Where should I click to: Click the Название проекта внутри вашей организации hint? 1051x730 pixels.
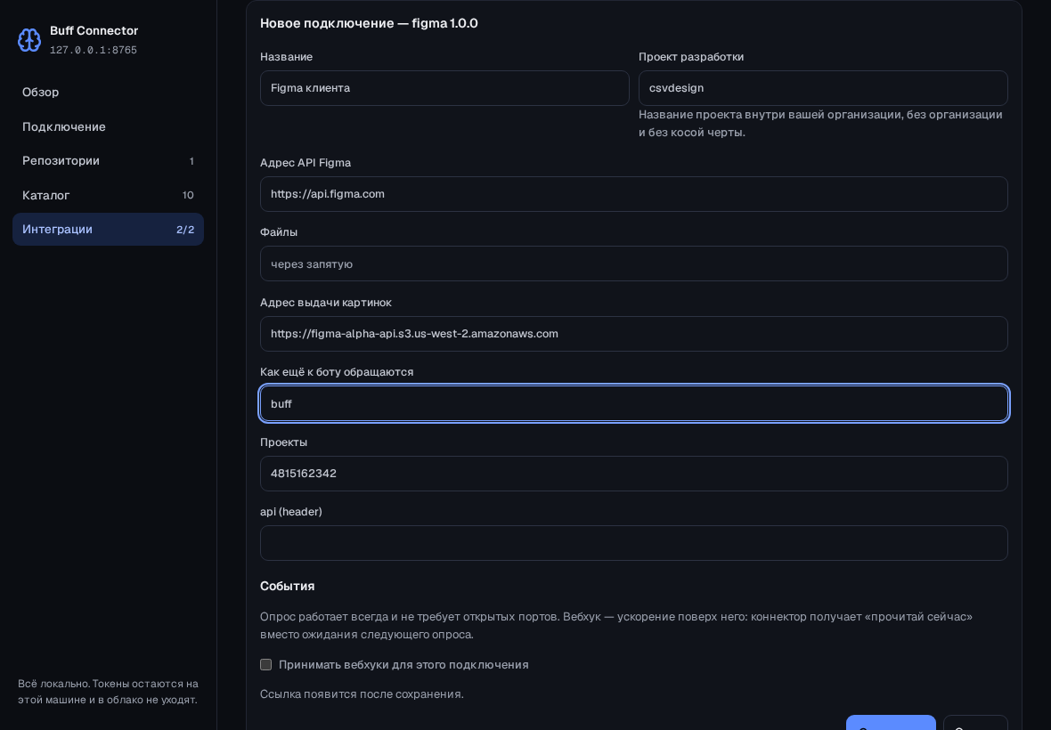pyautogui.click(x=820, y=123)
